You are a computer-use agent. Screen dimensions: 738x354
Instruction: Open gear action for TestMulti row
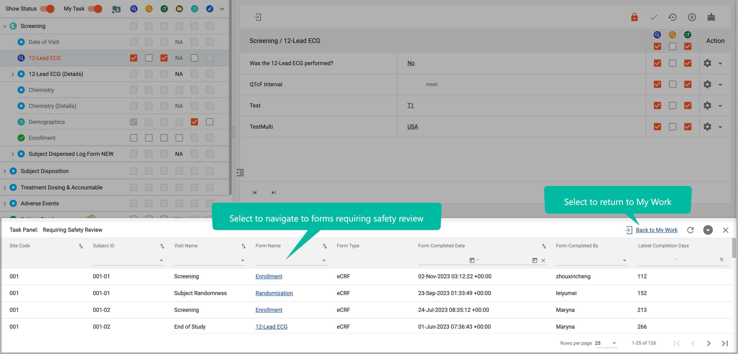707,127
